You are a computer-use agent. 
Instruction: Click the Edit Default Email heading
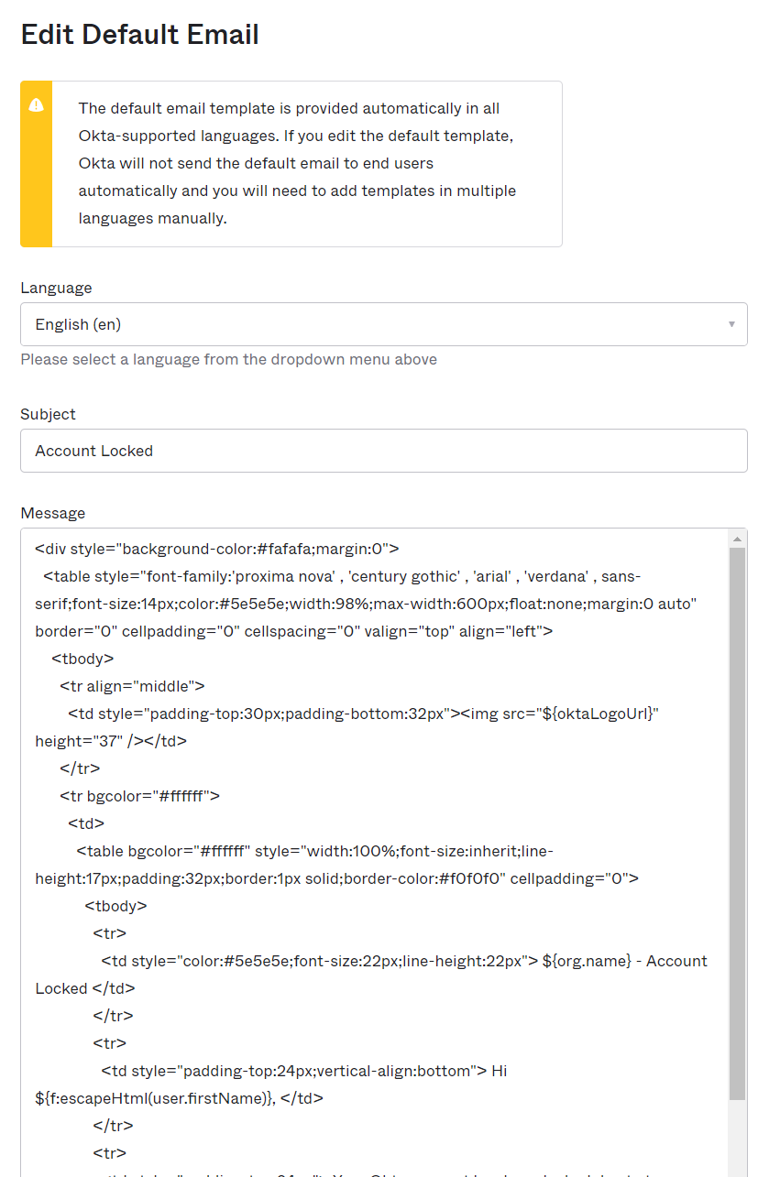[139, 35]
